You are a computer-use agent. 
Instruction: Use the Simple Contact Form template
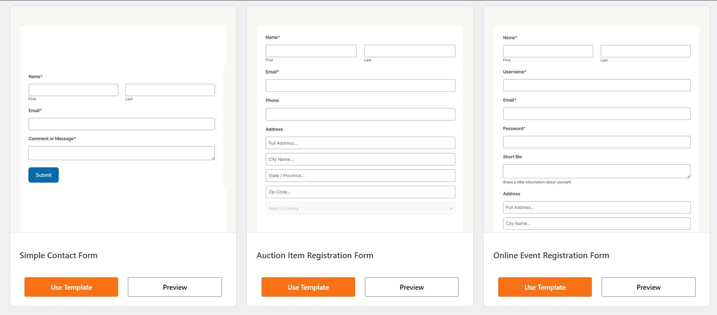71,287
